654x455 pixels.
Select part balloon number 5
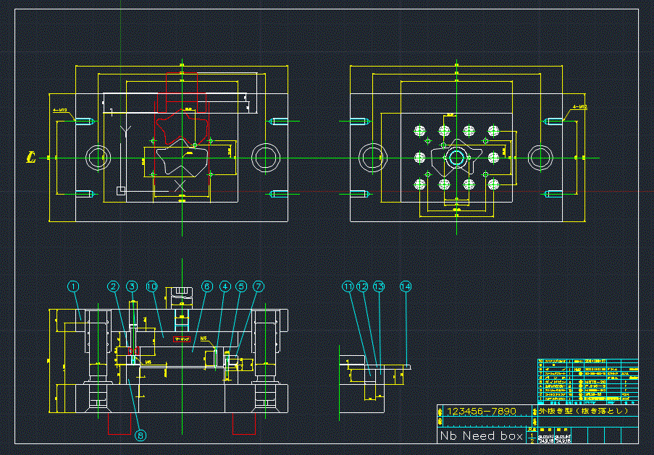coord(241,286)
